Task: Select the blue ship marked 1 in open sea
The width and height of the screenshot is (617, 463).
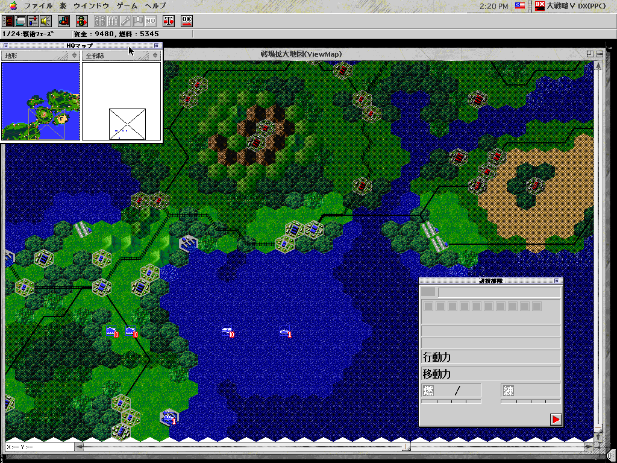Action: [286, 332]
